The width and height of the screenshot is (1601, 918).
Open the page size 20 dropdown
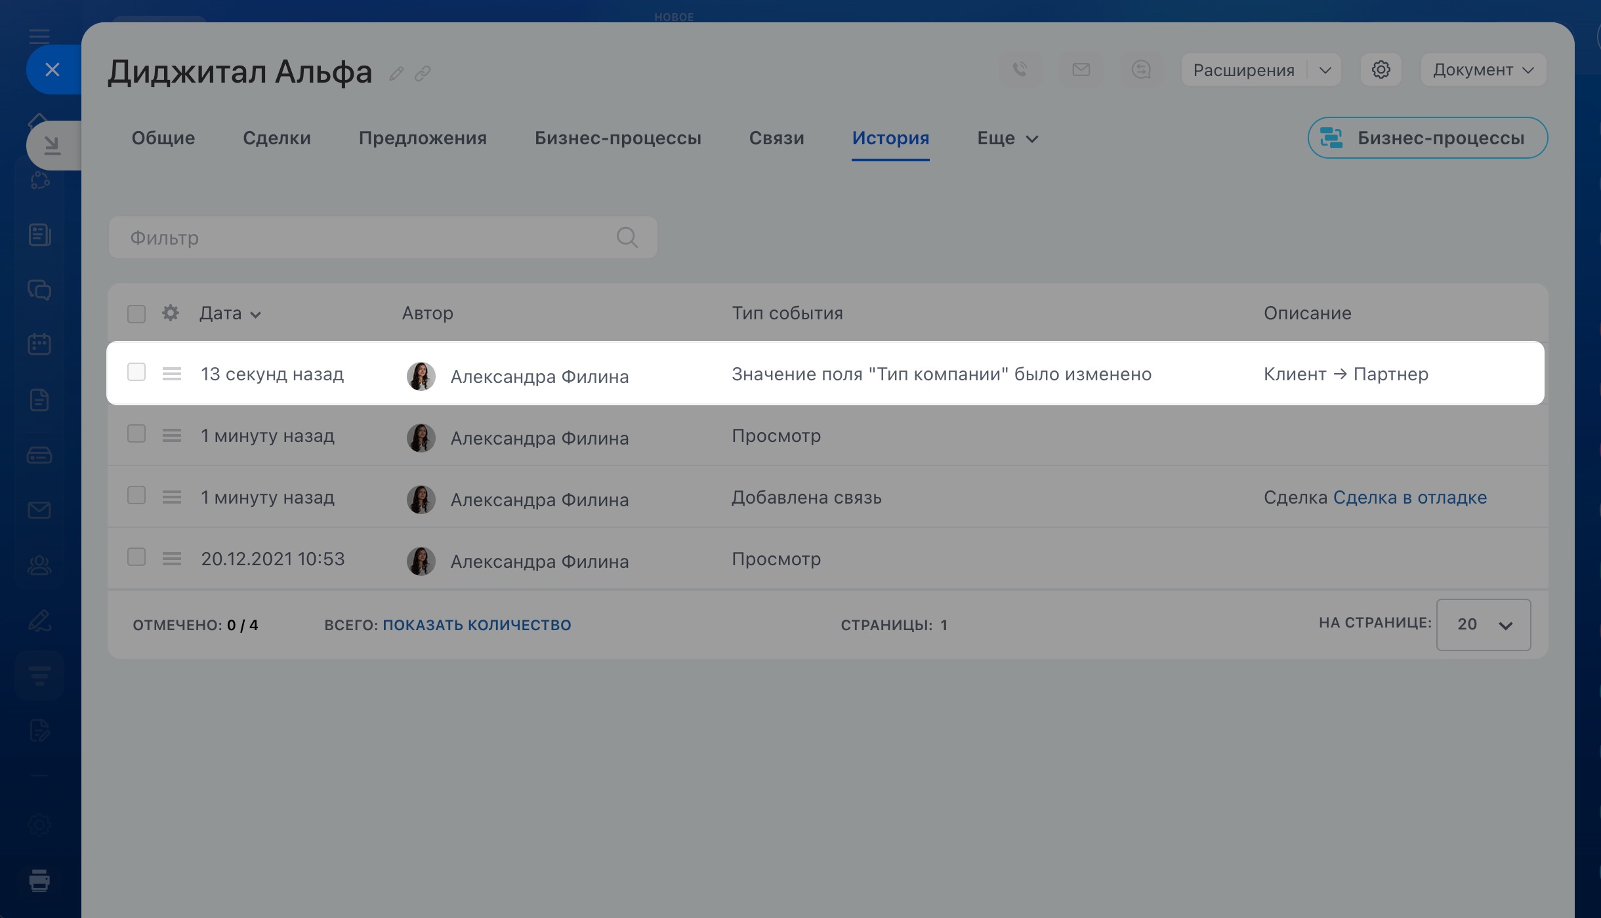coord(1483,624)
